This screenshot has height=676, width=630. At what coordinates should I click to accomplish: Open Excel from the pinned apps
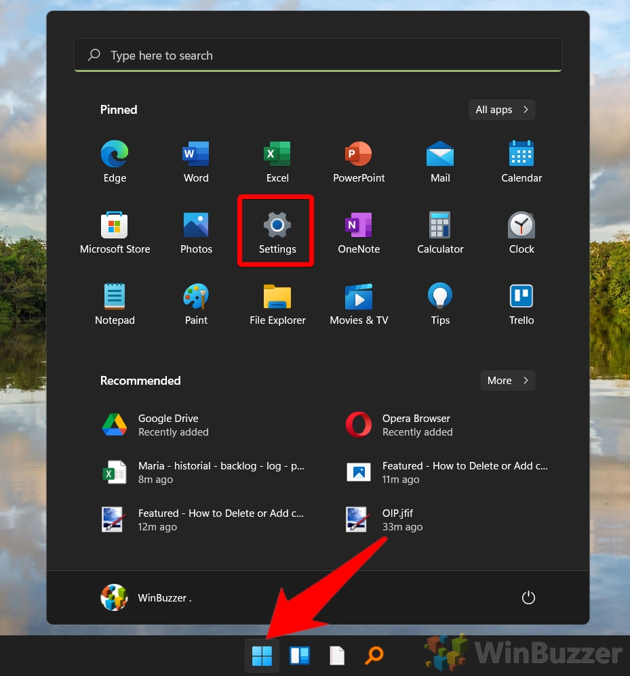pyautogui.click(x=277, y=161)
